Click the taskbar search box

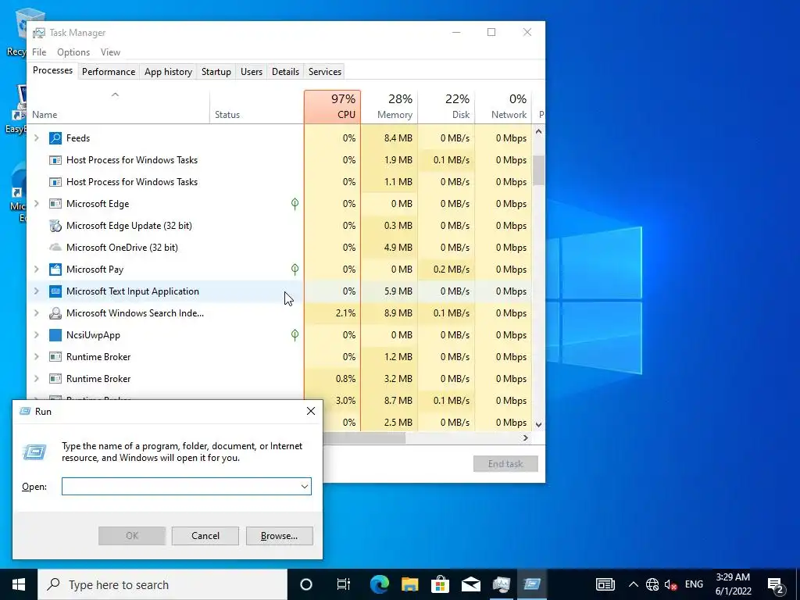pos(162,584)
